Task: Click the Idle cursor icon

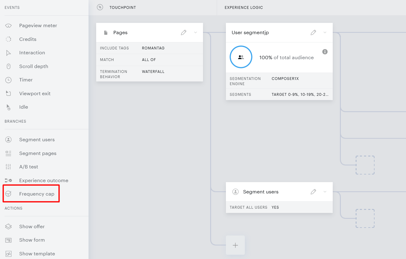Action: [x=9, y=107]
